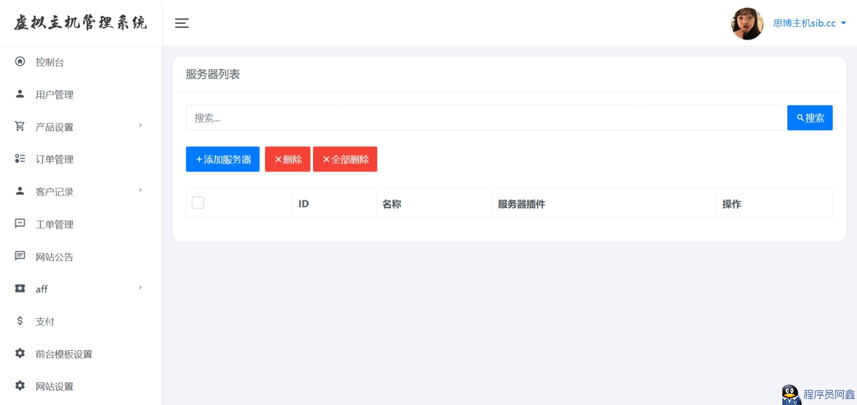857x405 pixels.
Task: Click the 控制台 dashboard icon
Action: coord(20,62)
